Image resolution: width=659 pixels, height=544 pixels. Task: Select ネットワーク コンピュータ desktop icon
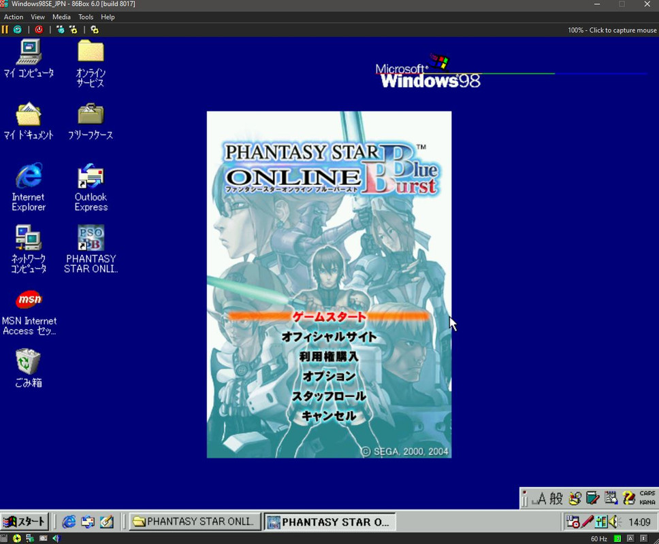(29, 249)
